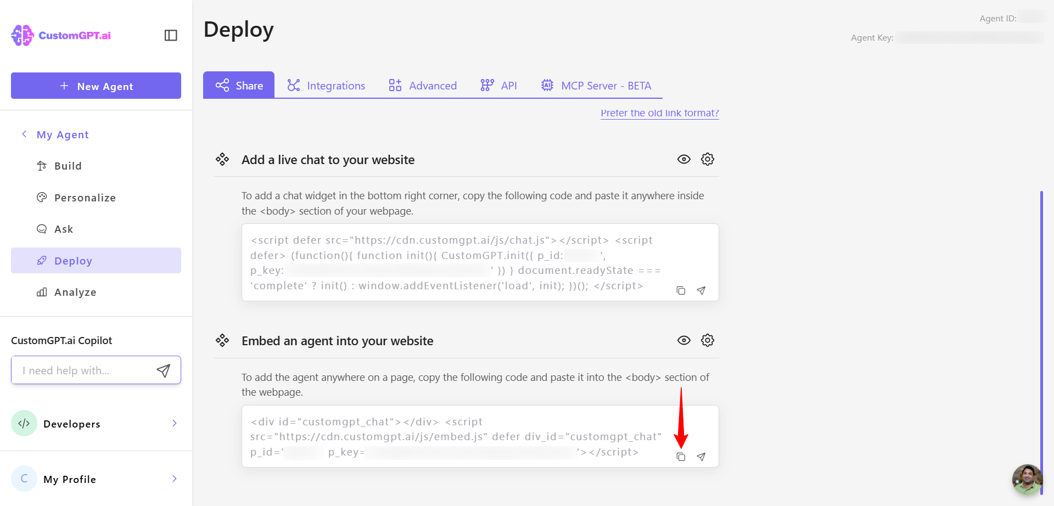Viewport: 1054px width, 506px height.
Task: Send the live chat code via paper plane
Action: [x=701, y=290]
